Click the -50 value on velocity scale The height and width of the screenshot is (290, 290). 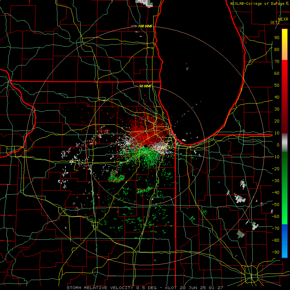pyautogui.click(x=275, y=204)
